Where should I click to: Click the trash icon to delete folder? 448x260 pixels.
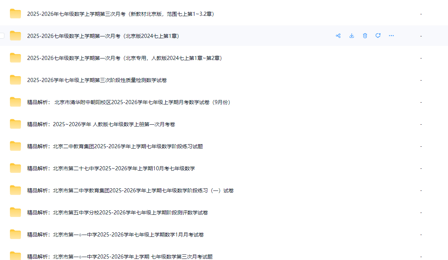point(365,36)
